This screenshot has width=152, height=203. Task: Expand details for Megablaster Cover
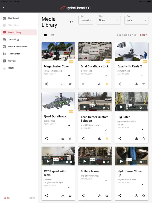69,76
